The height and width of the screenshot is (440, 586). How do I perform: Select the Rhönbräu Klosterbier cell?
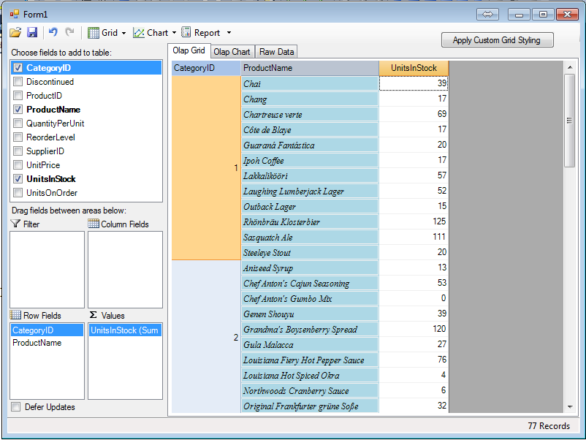[x=310, y=221]
